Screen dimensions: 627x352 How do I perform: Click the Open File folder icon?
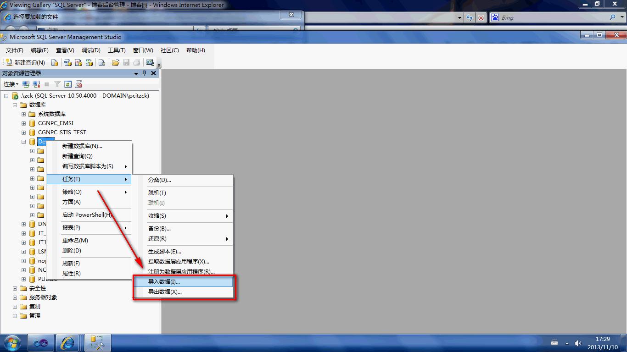click(x=115, y=62)
